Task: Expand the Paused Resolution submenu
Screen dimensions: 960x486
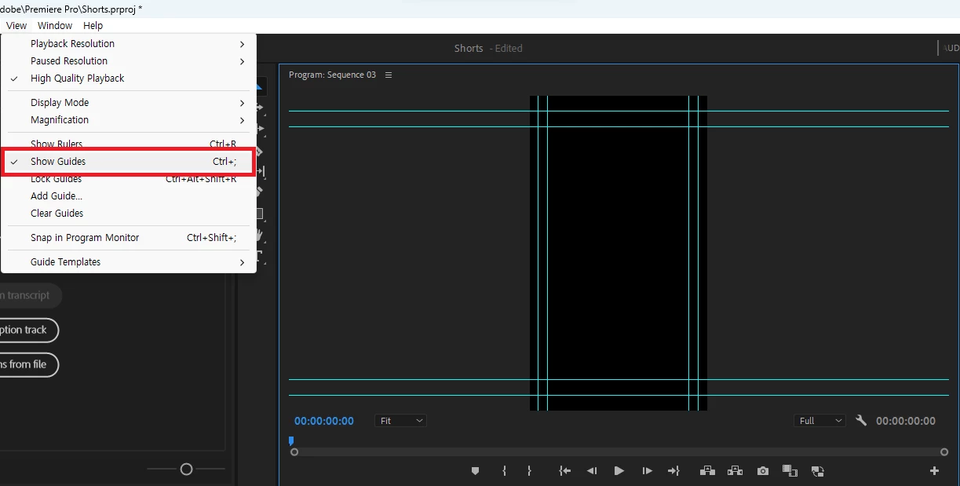Action: point(129,61)
